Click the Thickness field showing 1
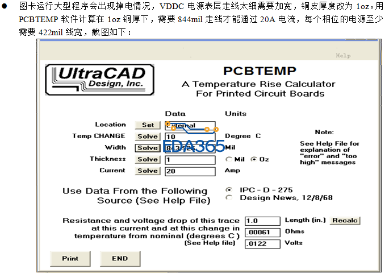 coord(190,160)
